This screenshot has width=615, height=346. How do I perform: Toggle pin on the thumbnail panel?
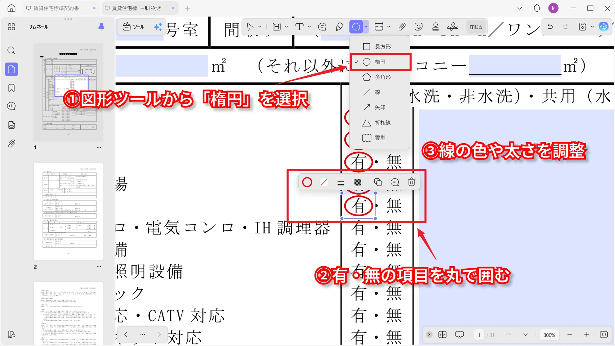[101, 27]
